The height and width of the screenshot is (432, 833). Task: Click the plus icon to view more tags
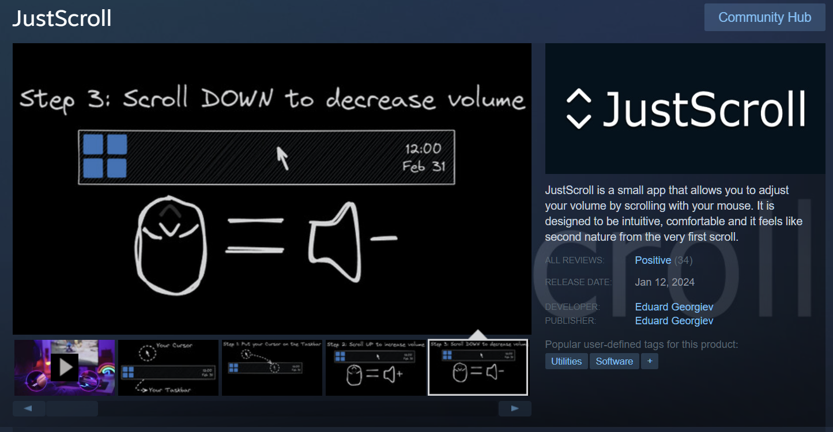click(x=650, y=361)
